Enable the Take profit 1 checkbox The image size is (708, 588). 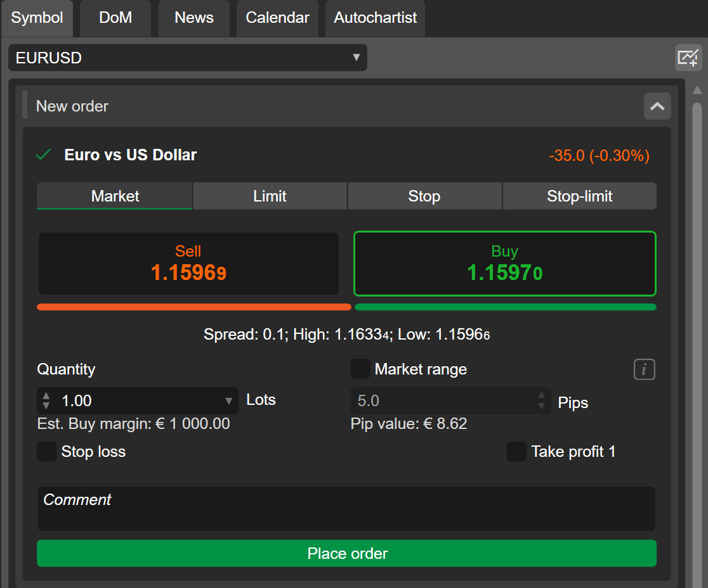[x=516, y=451]
